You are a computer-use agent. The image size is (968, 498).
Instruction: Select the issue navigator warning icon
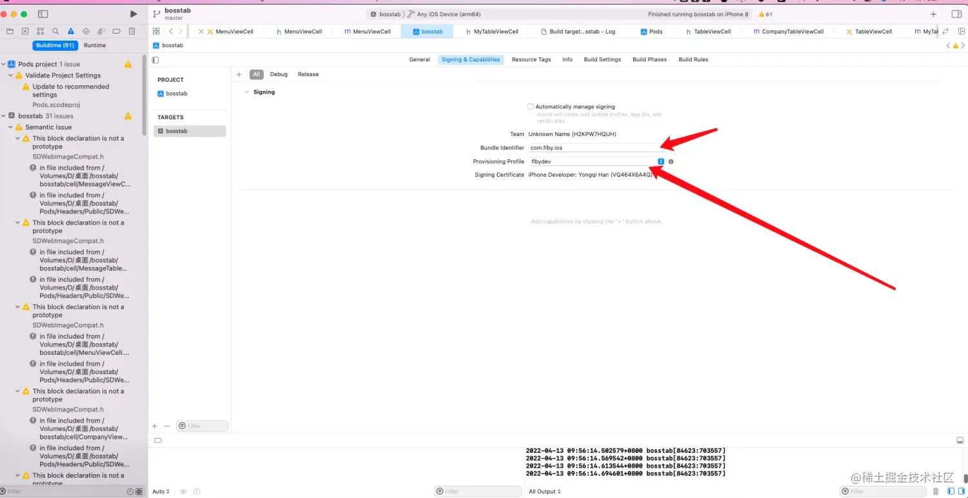tap(71, 31)
